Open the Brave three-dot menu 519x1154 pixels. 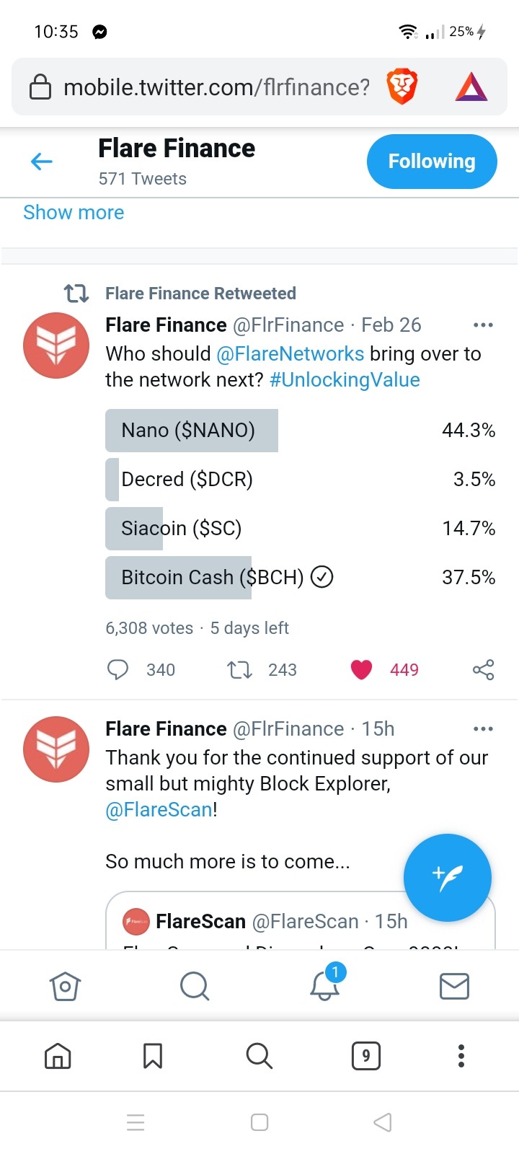coord(461,1056)
